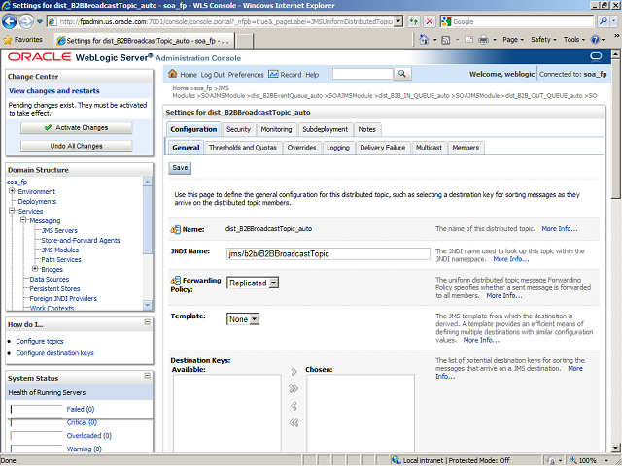
Task: Open the Template dropdown
Action: (255, 318)
